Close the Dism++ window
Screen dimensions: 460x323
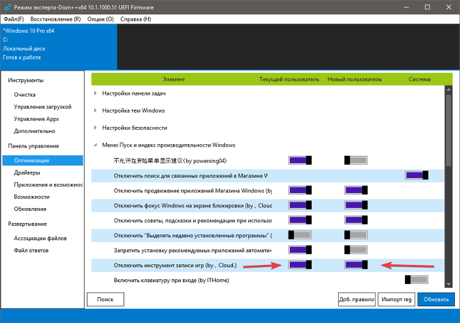(449, 7)
